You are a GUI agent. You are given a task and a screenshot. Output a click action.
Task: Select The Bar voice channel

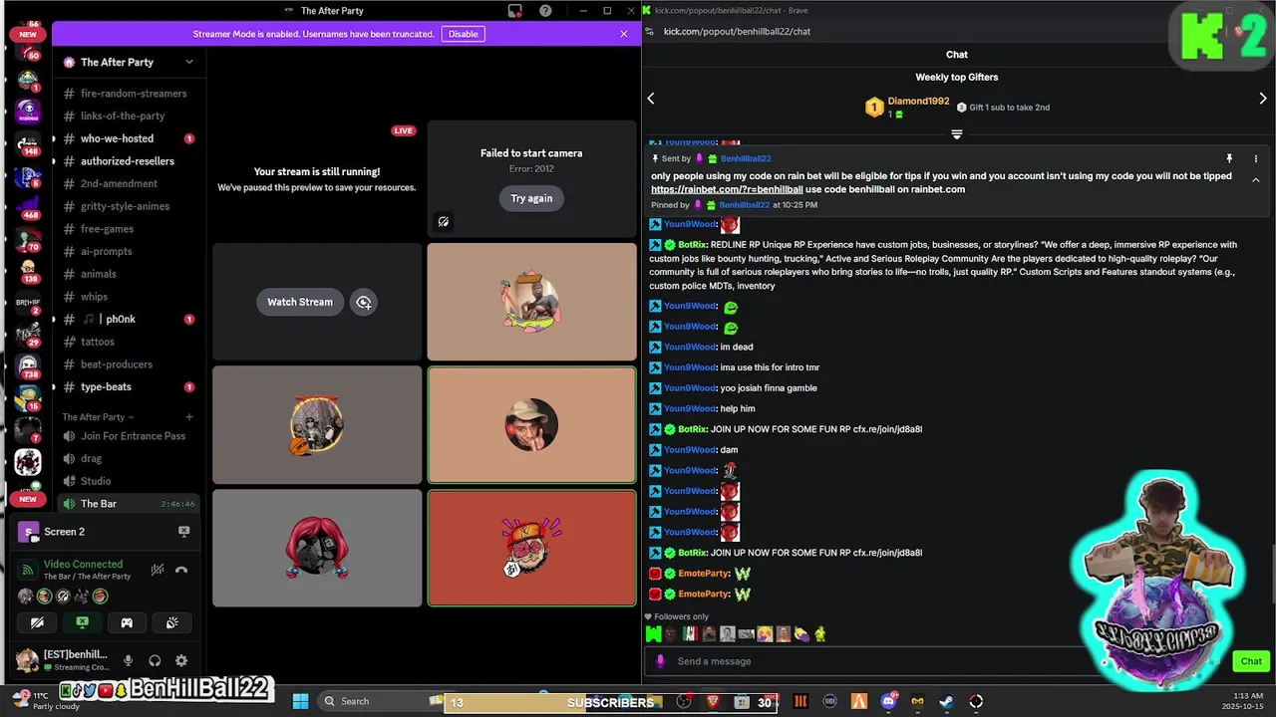[x=128, y=504]
